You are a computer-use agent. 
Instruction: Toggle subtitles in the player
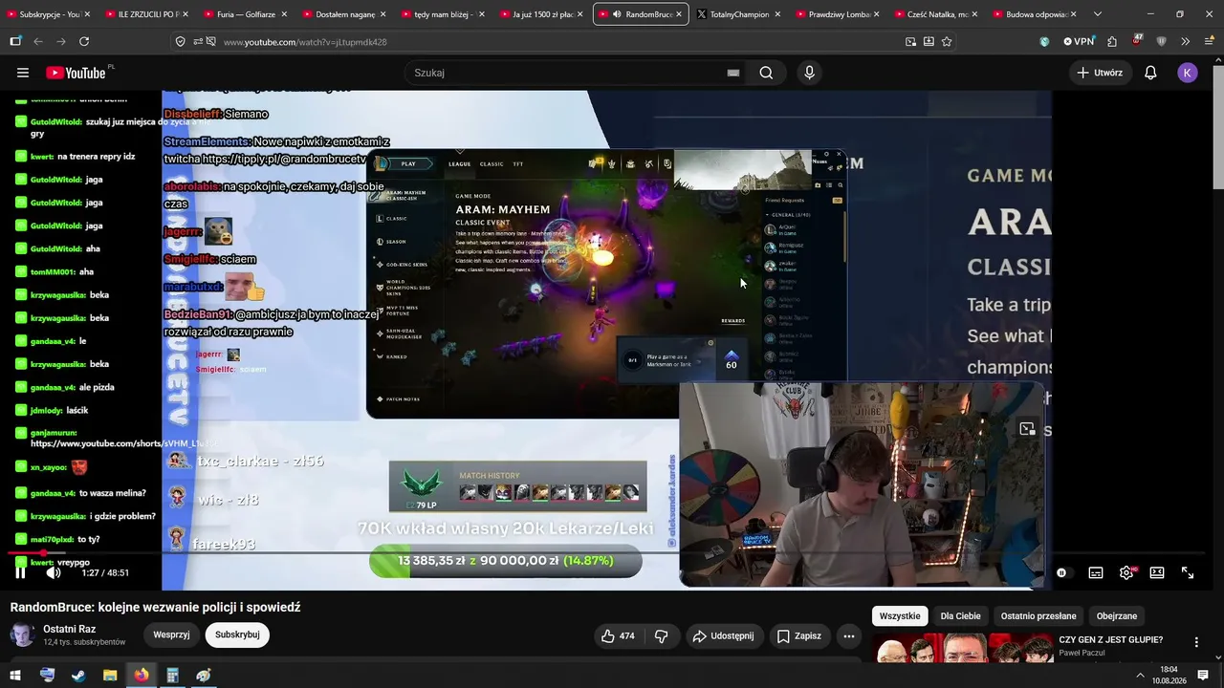point(1096,572)
